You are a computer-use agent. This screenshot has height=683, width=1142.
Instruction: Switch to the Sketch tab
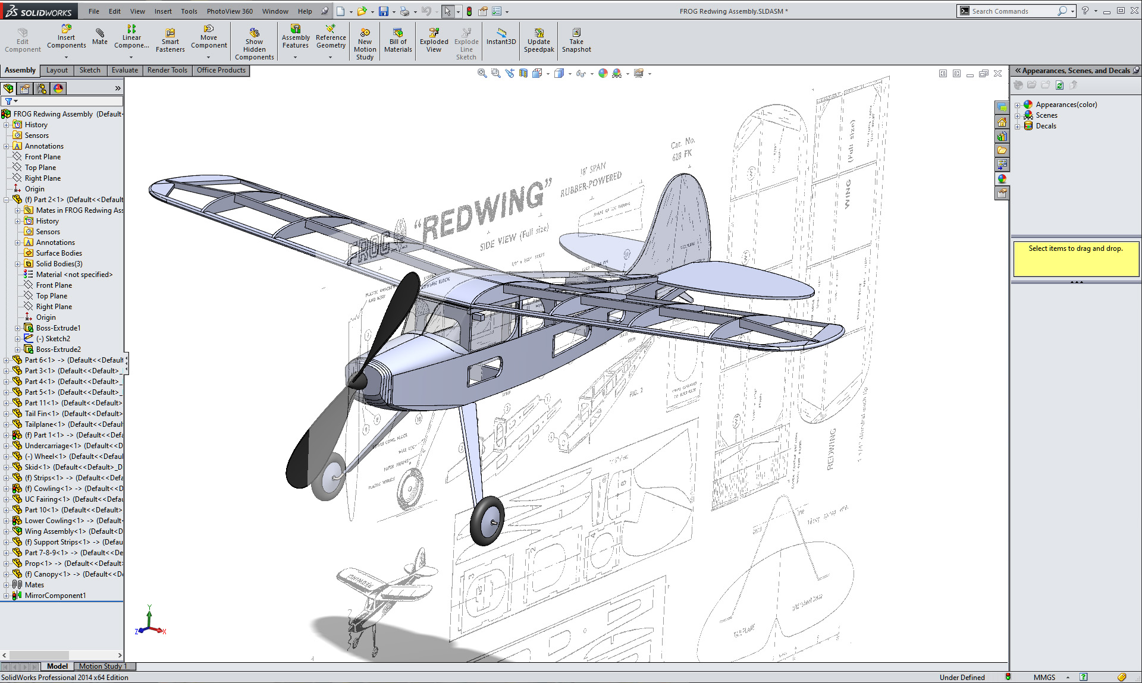tap(89, 70)
